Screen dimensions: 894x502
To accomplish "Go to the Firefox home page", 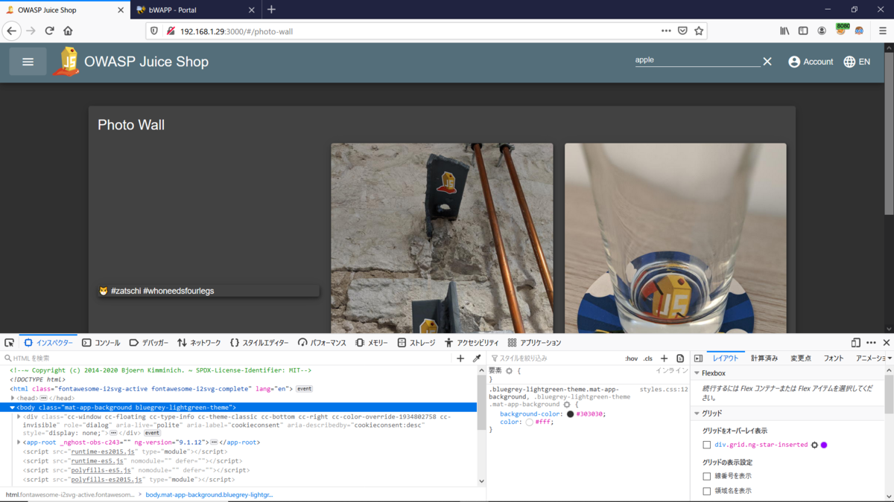I will click(x=68, y=31).
